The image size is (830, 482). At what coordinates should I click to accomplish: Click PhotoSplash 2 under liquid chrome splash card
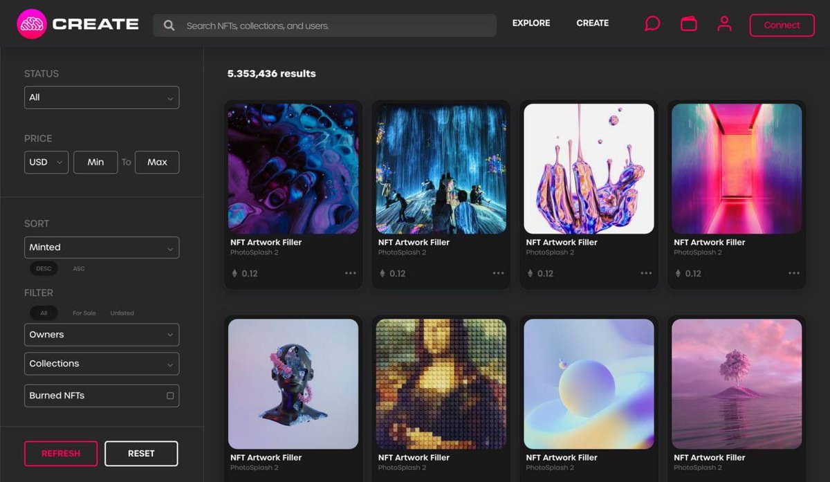click(551, 252)
